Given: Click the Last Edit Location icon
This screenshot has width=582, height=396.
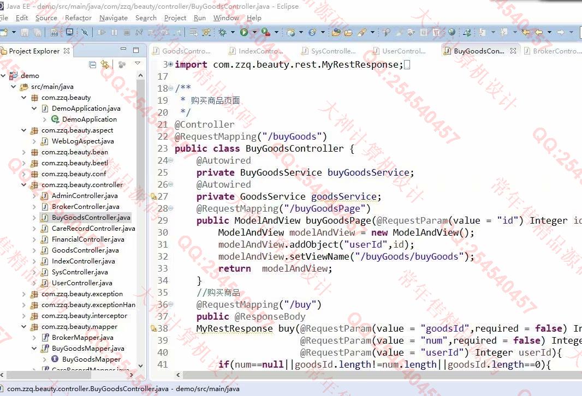Looking at the screenshot, I should pyautogui.click(x=526, y=32).
